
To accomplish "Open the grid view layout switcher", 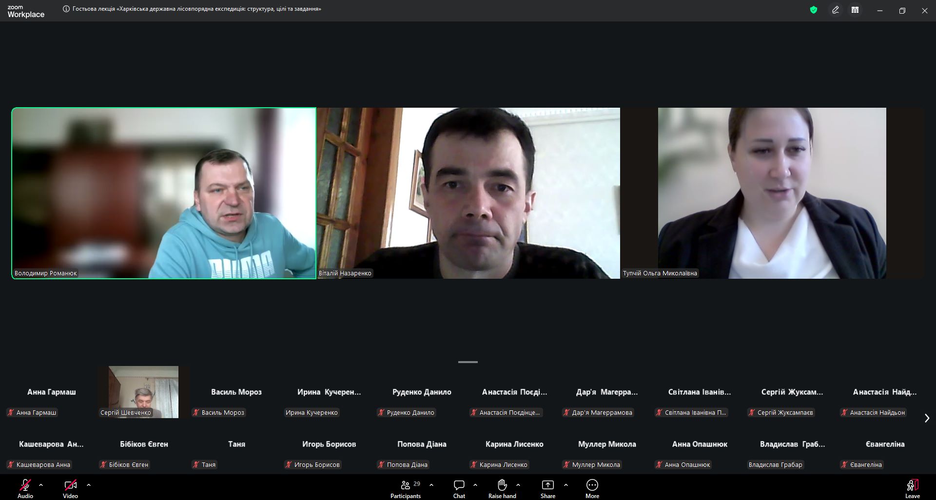I will point(855,10).
